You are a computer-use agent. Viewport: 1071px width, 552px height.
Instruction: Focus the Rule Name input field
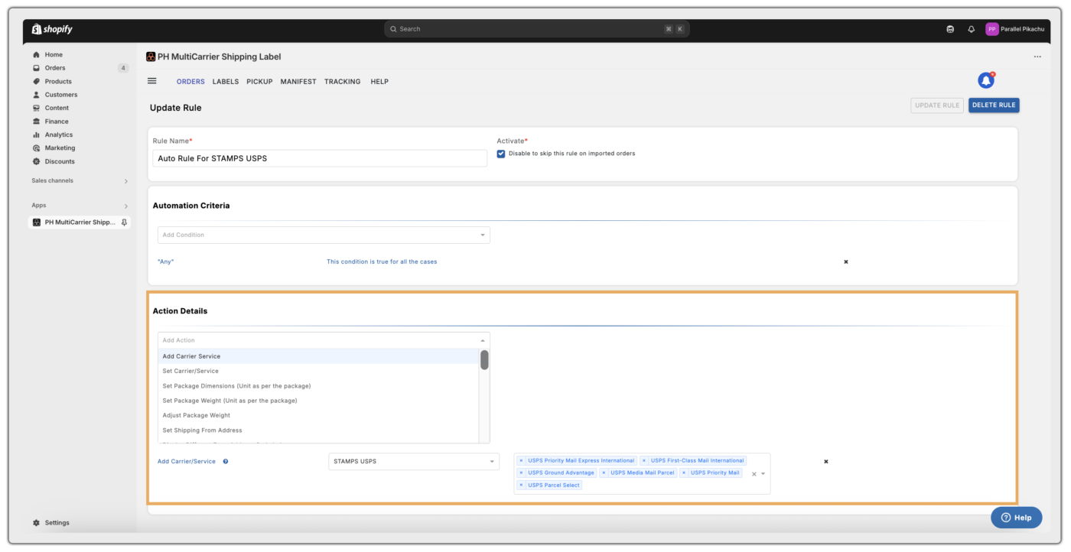coord(320,158)
